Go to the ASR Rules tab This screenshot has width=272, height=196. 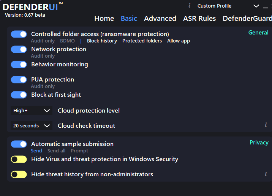click(x=199, y=19)
